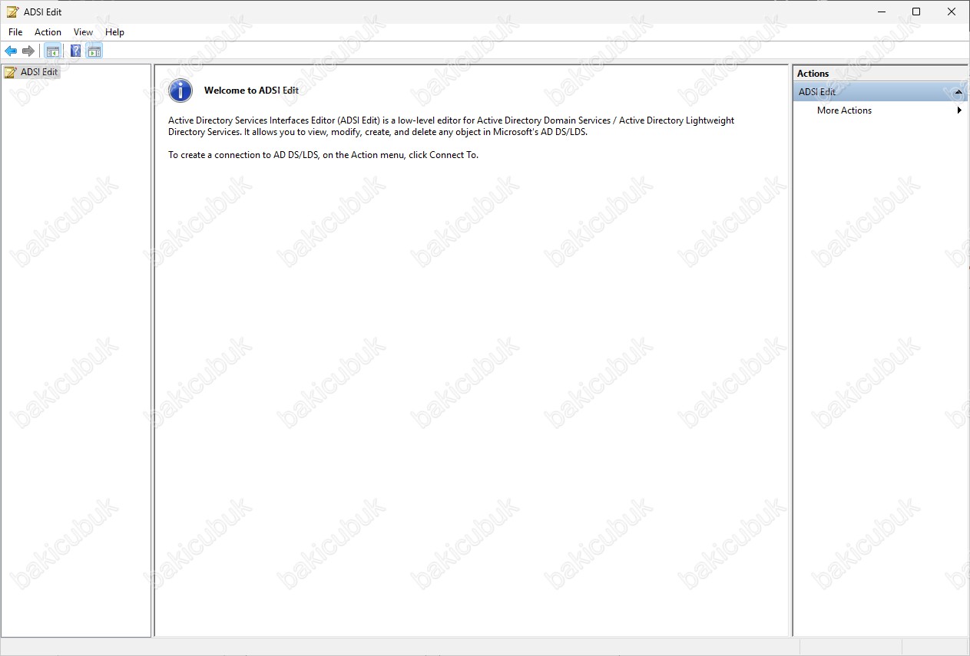Click the Help toolbar icon
This screenshot has height=656, width=970.
75,51
